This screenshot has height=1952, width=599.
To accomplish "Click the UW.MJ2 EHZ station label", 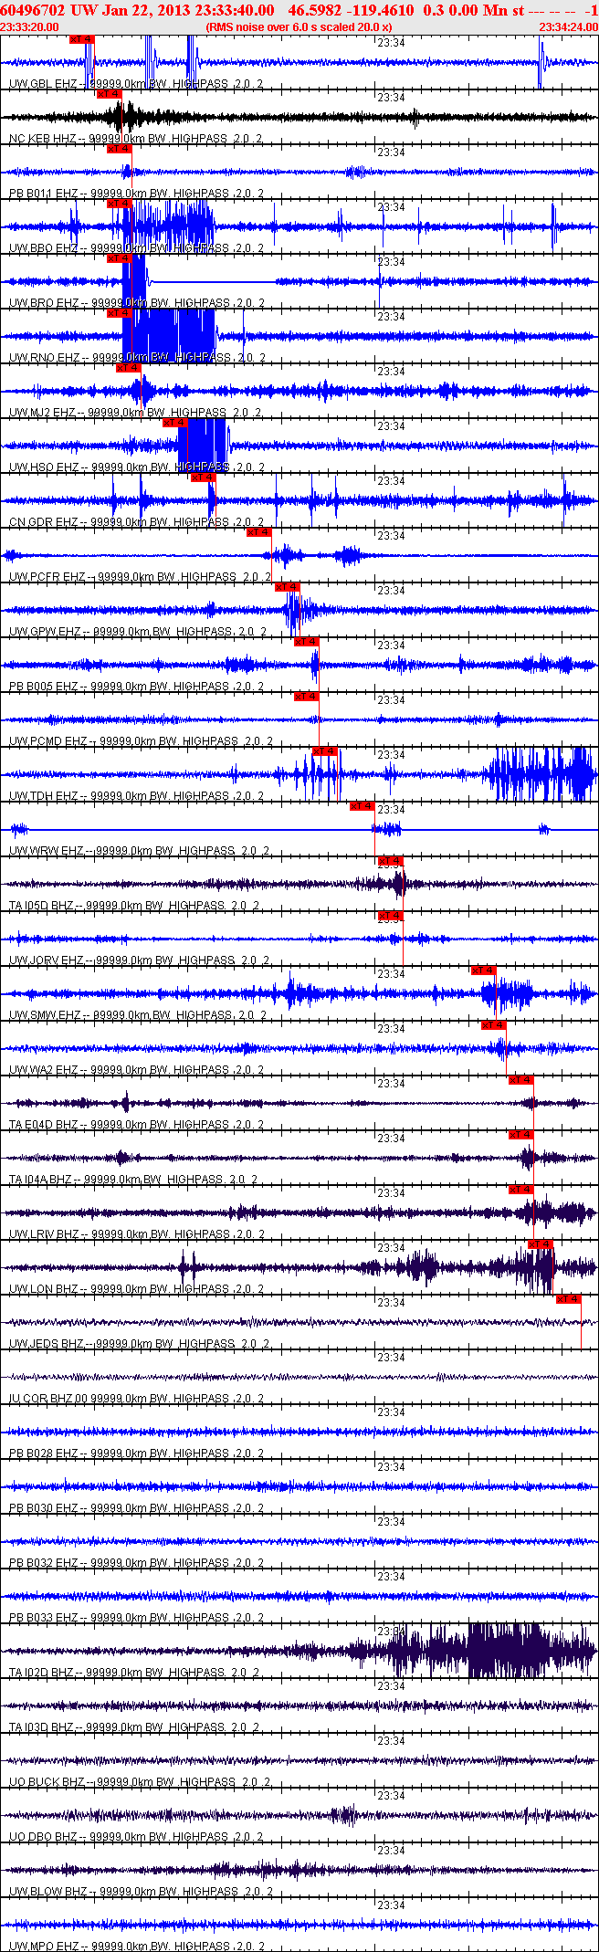I will pos(135,413).
